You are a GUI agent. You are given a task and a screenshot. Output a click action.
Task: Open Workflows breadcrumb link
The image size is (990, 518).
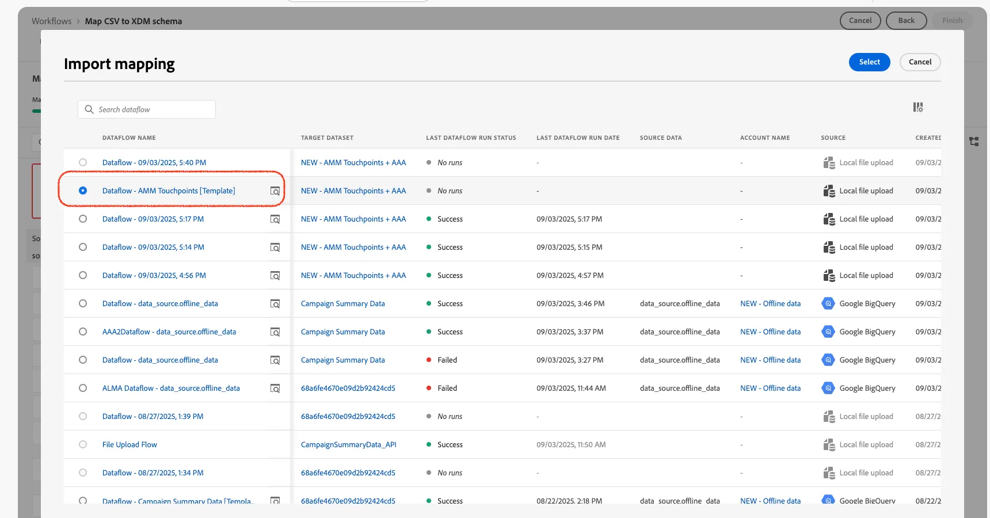51,21
